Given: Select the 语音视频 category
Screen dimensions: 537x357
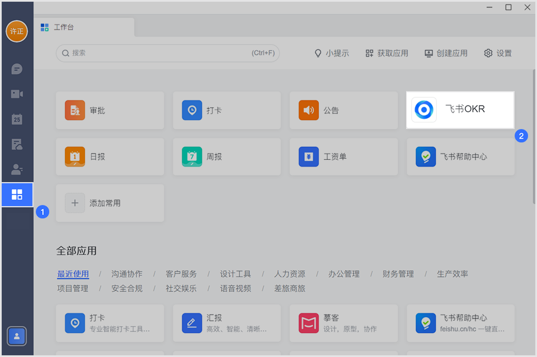Looking at the screenshot, I should 235,288.
